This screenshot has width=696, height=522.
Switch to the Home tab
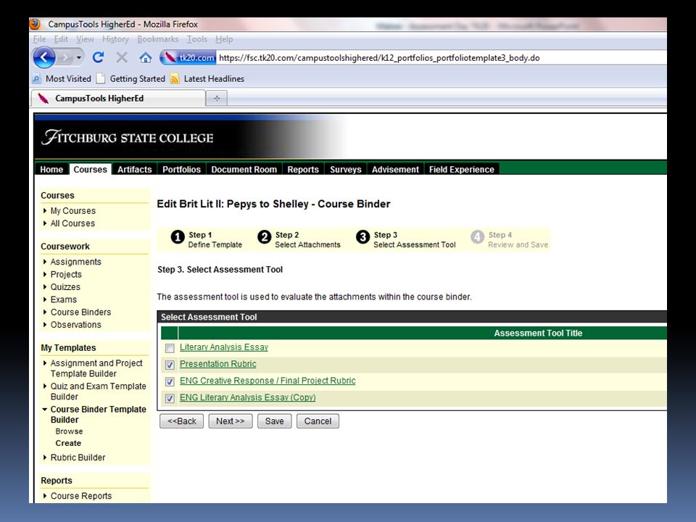point(51,169)
